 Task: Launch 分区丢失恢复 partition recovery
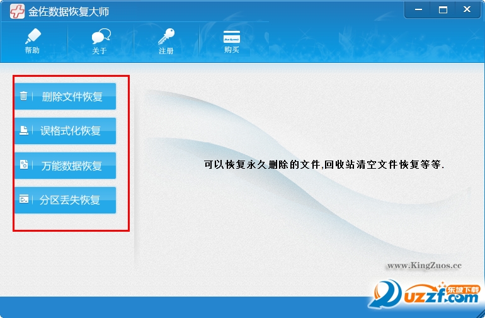[x=71, y=200]
